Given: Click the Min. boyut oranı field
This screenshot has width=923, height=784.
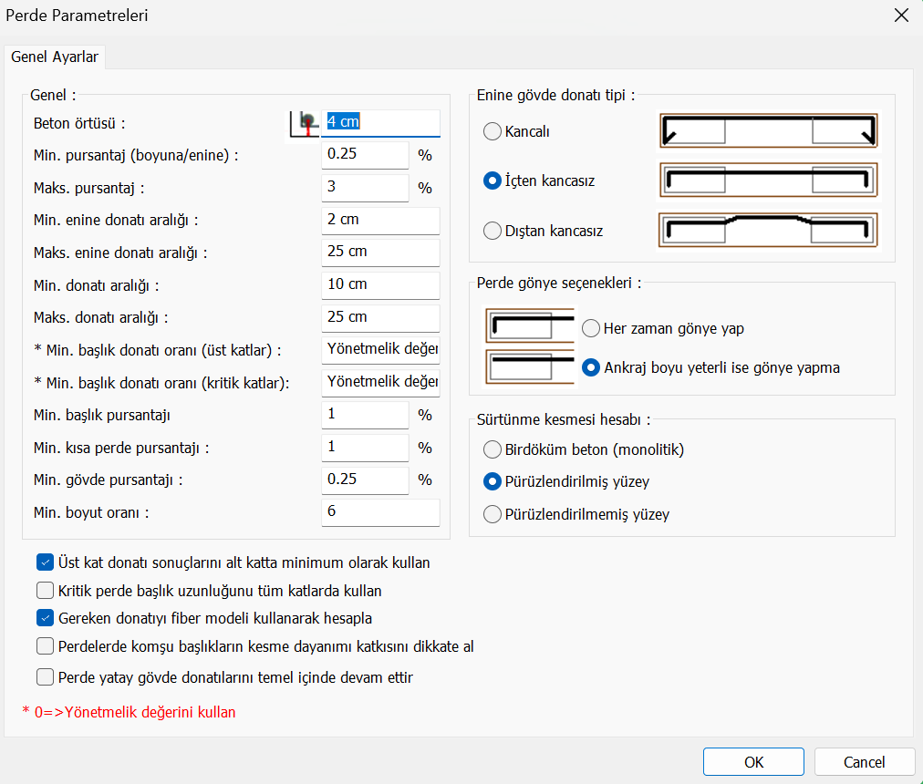Looking at the screenshot, I should coord(380,512).
